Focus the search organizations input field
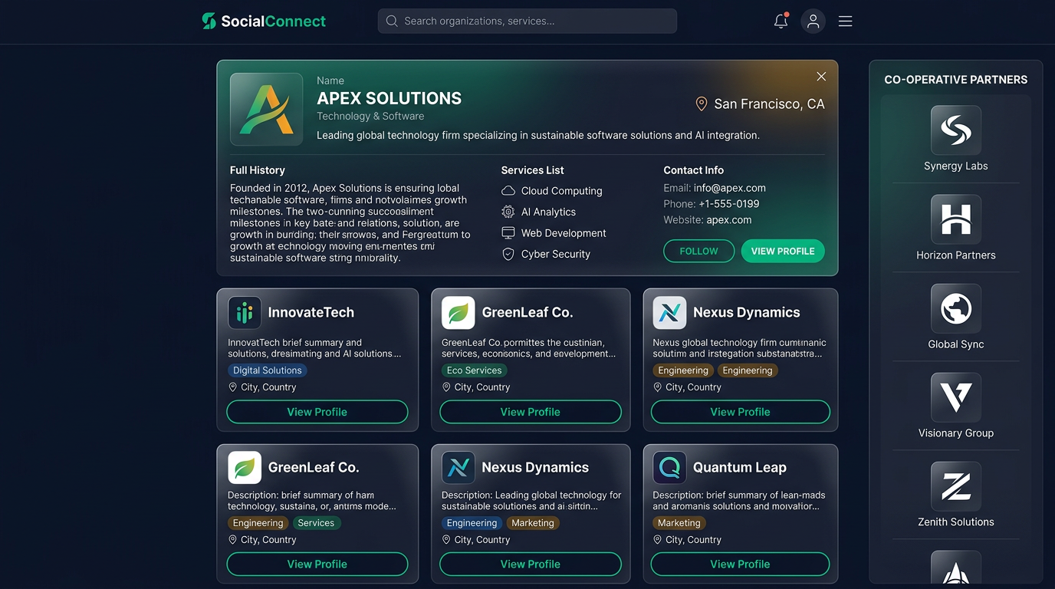1055x589 pixels. pyautogui.click(x=527, y=21)
